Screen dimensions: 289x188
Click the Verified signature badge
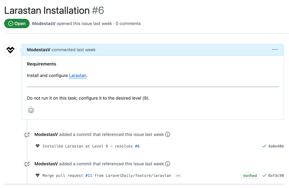[x=250, y=176]
